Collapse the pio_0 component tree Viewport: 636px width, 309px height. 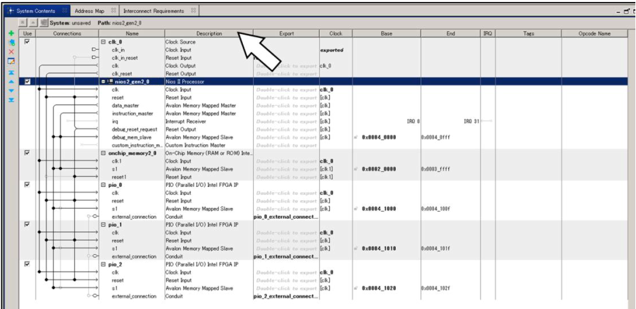pyautogui.click(x=103, y=185)
